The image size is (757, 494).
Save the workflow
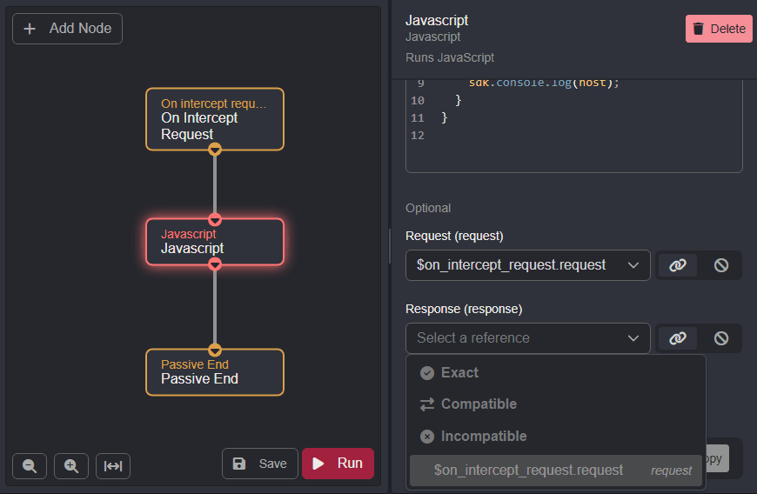(x=260, y=464)
